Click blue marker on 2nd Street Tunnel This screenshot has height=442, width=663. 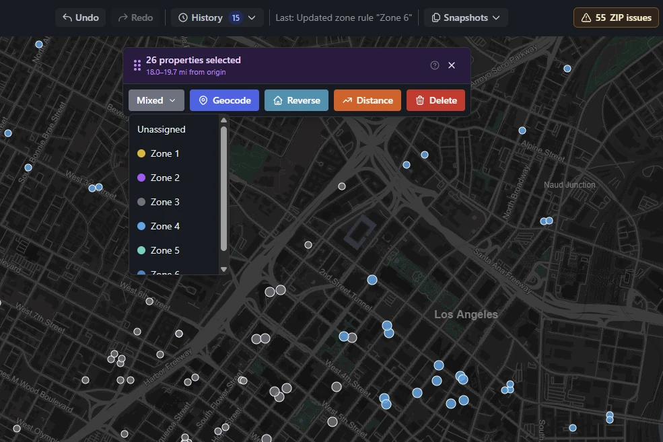pos(372,280)
